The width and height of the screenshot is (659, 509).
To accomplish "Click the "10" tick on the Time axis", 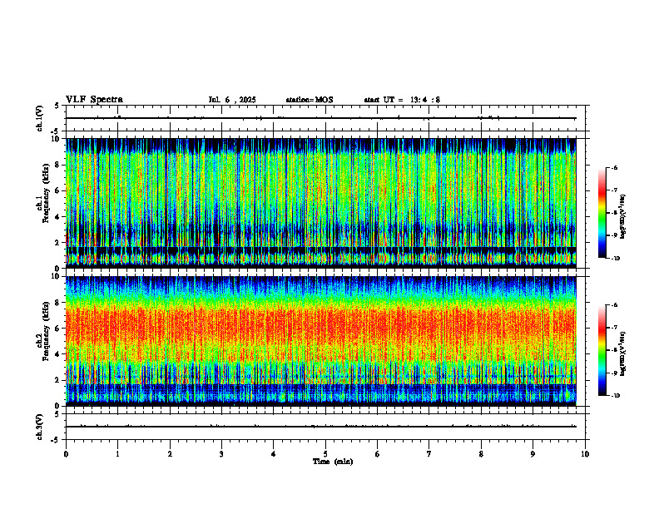I will pos(585,454).
